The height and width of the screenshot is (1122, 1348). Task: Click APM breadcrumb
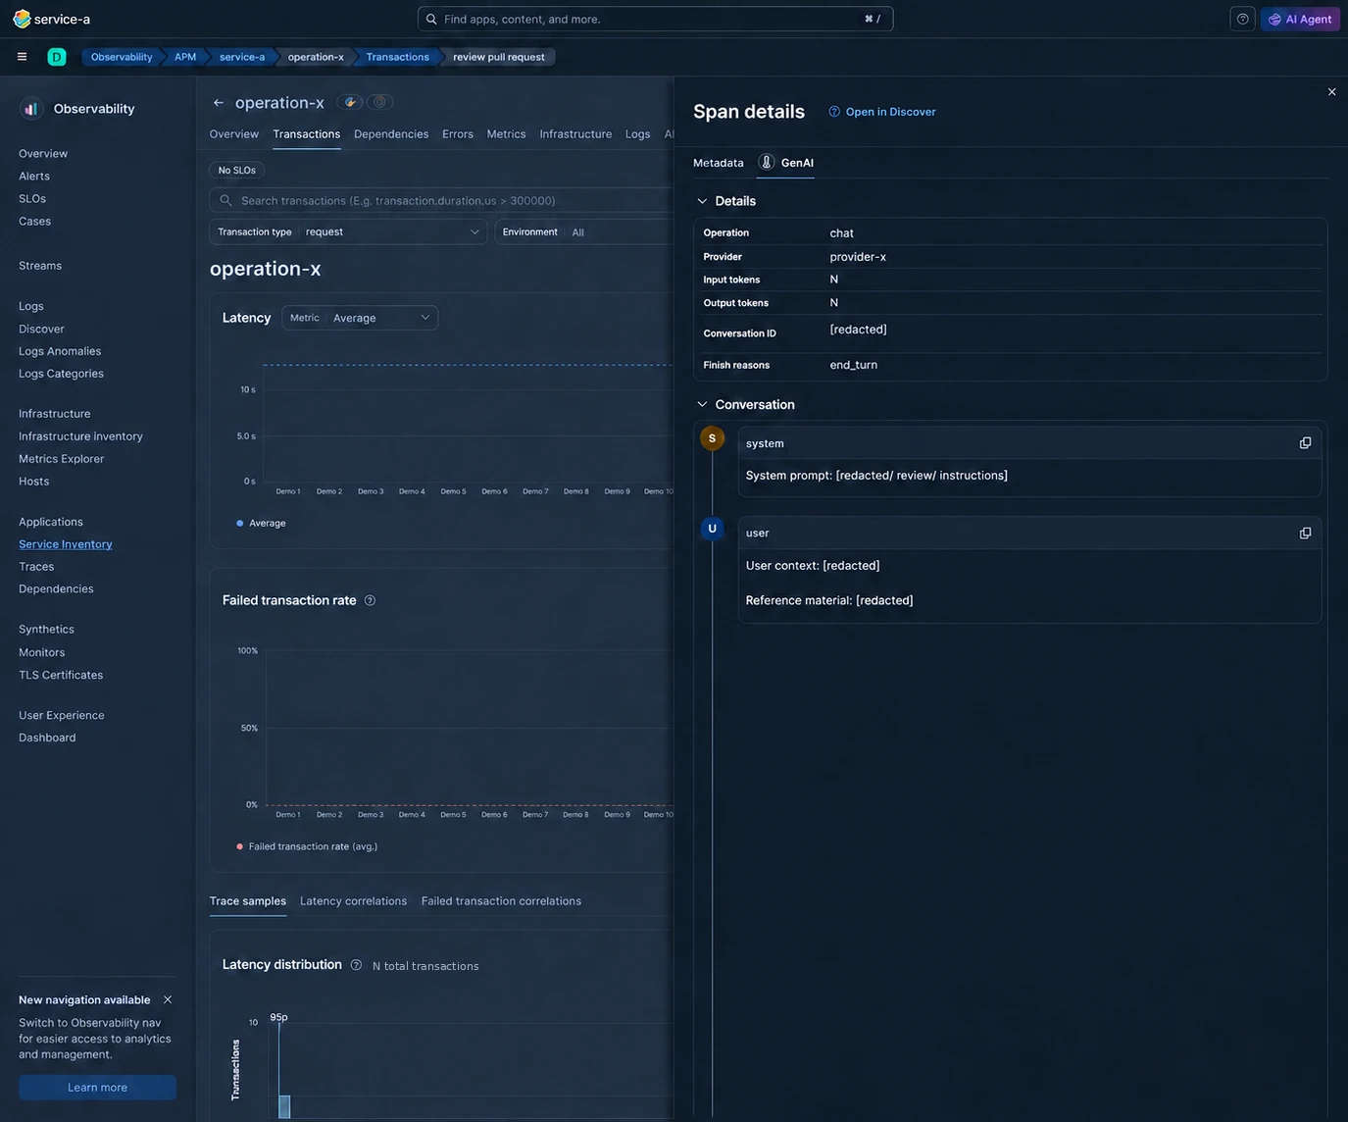coord(185,57)
